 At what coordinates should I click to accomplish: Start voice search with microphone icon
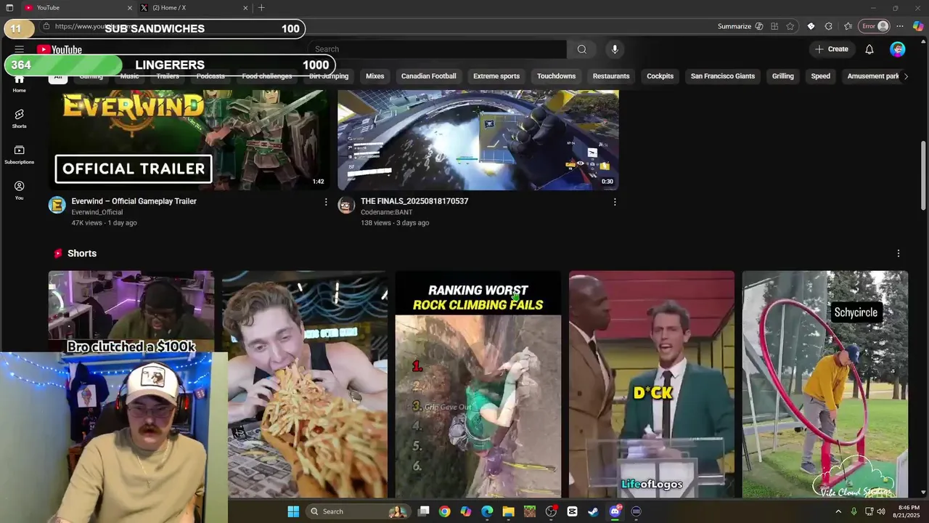point(615,49)
